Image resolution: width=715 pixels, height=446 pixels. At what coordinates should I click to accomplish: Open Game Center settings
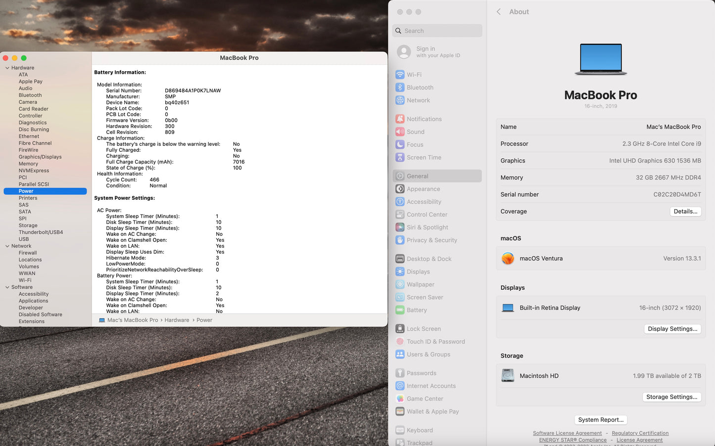[425, 399]
